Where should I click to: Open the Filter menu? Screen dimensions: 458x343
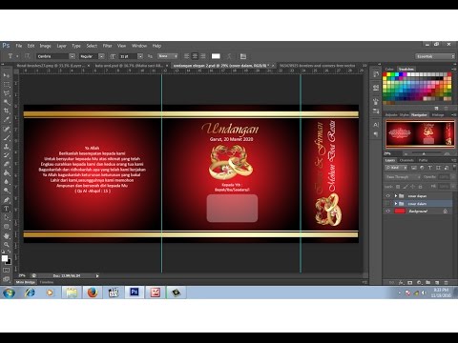pos(107,46)
